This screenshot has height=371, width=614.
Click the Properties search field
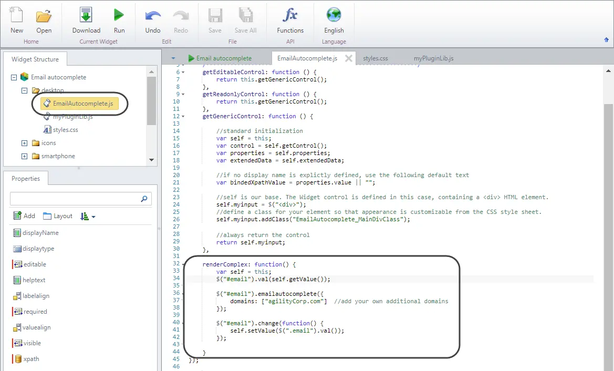[x=80, y=199]
